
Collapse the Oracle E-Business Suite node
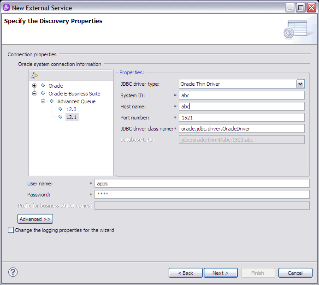35,94
